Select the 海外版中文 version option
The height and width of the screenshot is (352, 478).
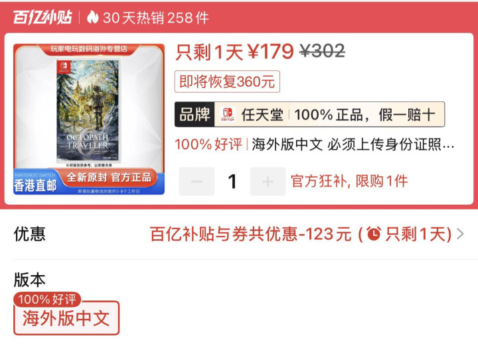pos(66,318)
